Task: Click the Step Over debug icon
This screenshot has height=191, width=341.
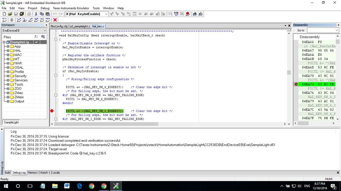Action: coord(19,20)
